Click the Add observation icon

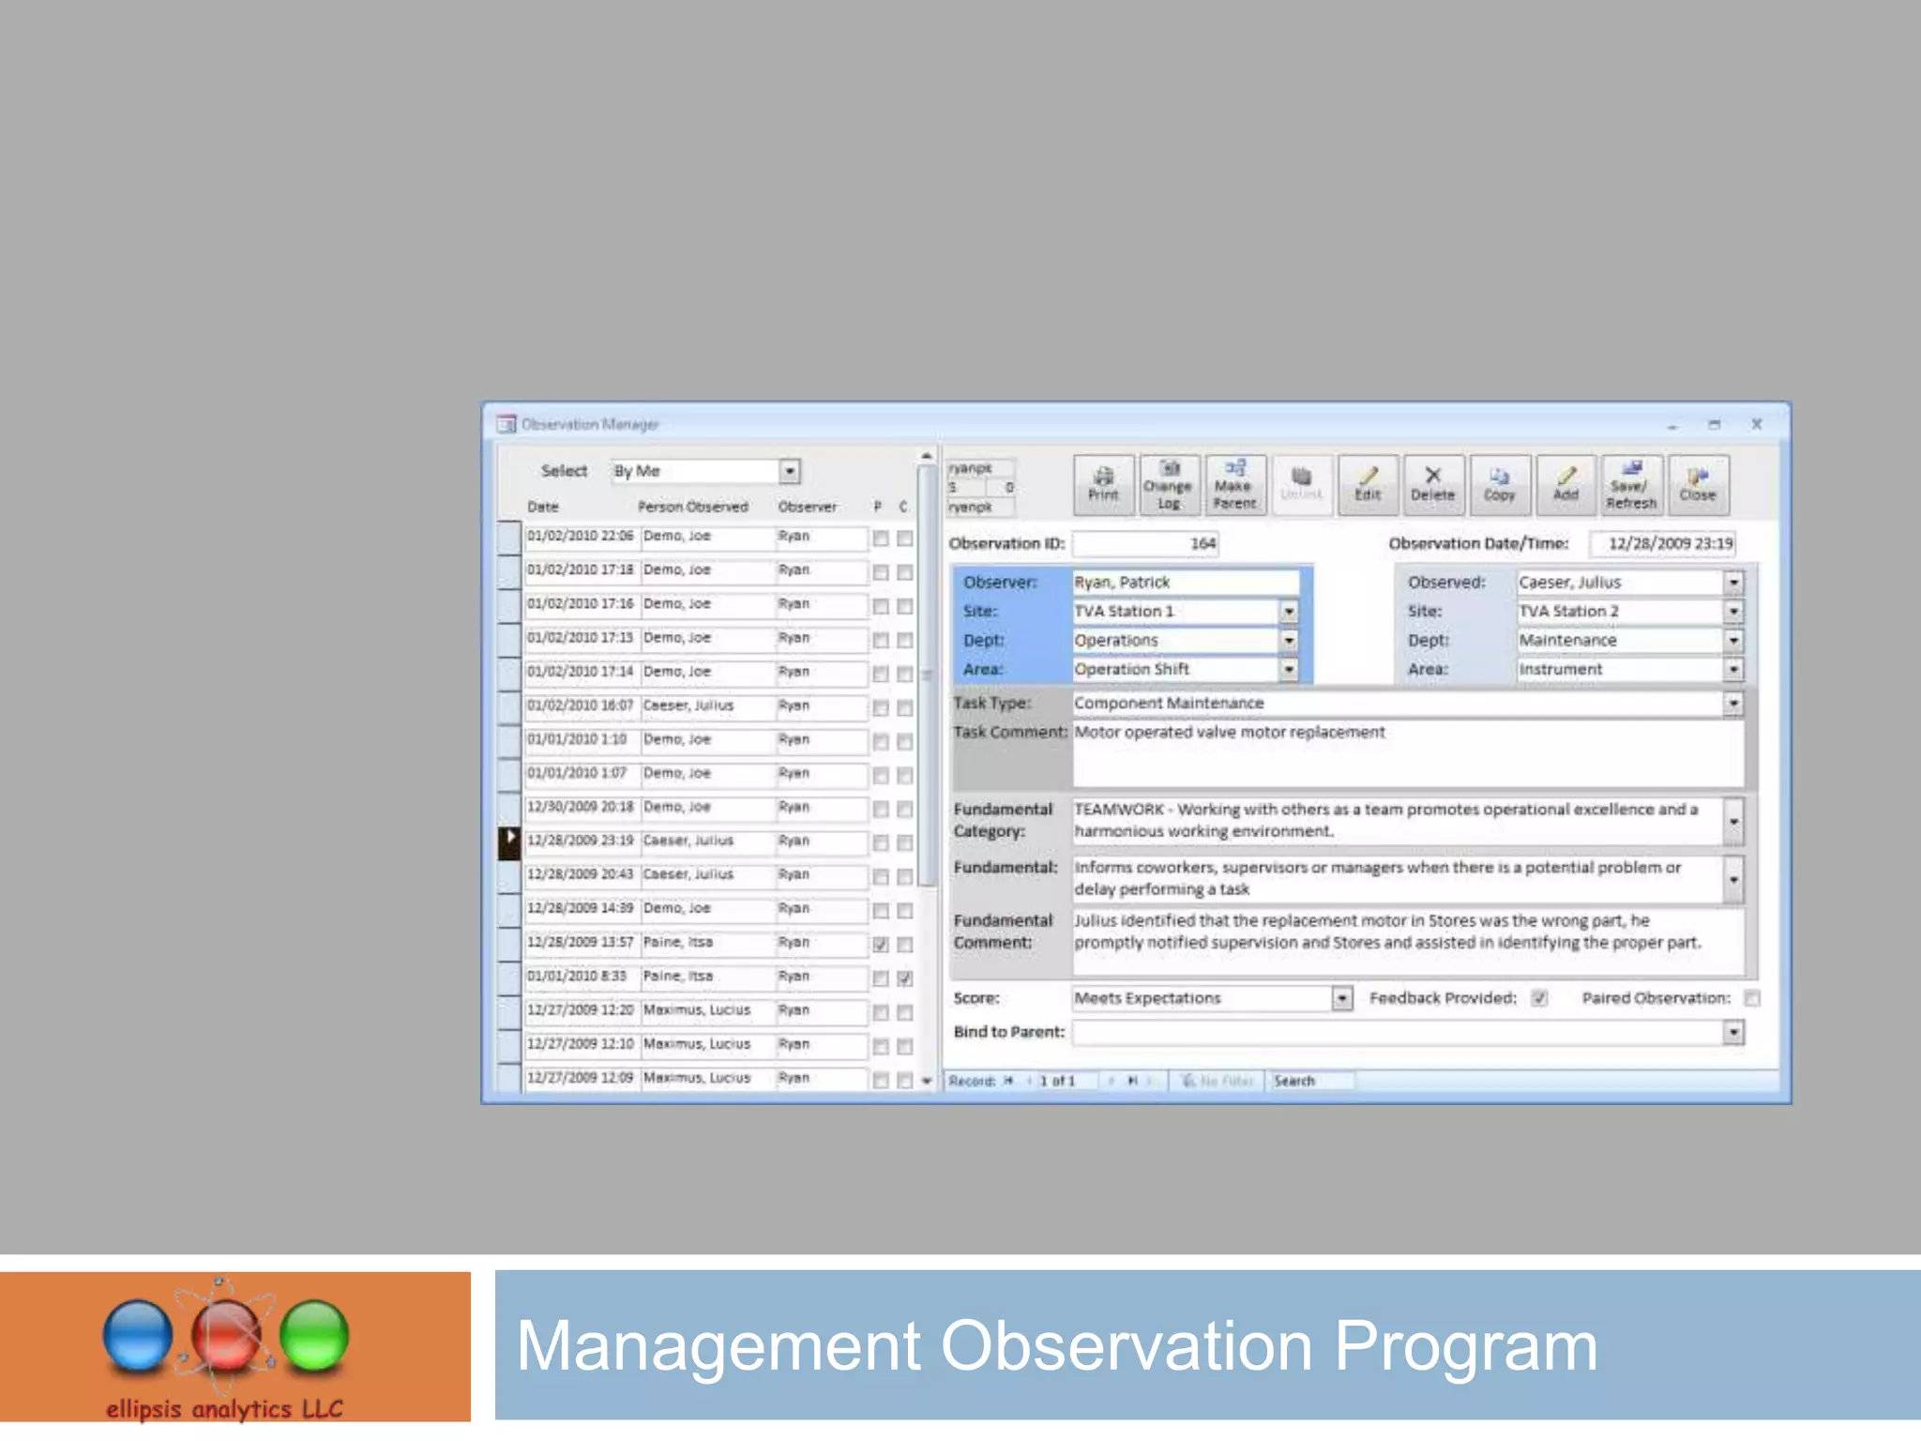1566,484
